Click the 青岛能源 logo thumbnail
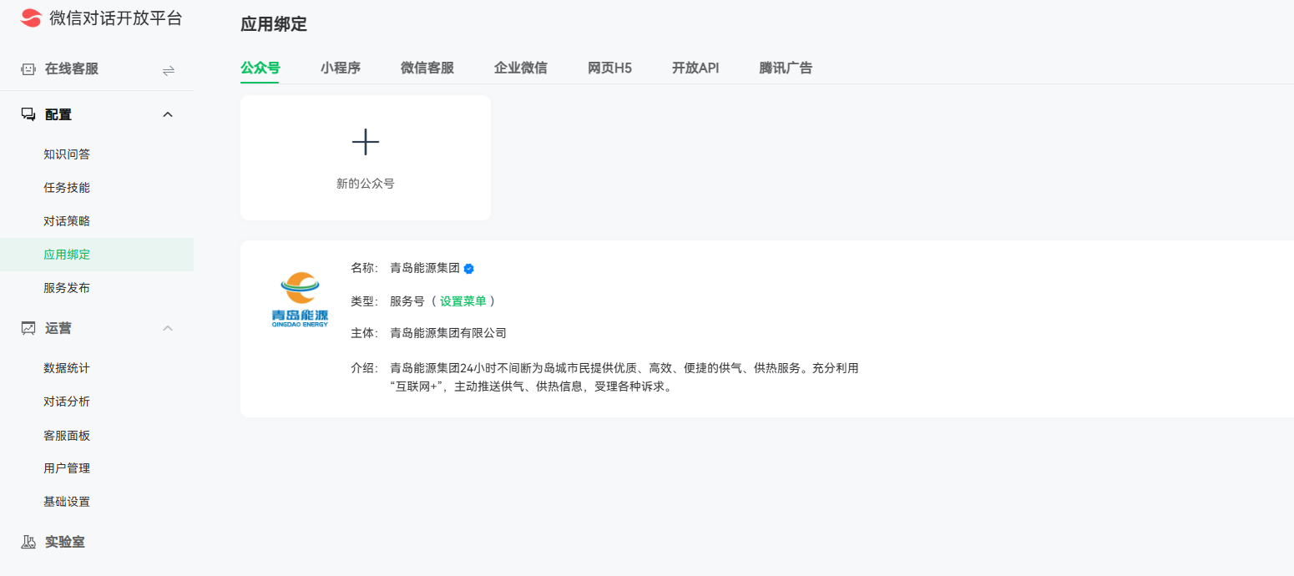The height and width of the screenshot is (576, 1294). (x=301, y=300)
